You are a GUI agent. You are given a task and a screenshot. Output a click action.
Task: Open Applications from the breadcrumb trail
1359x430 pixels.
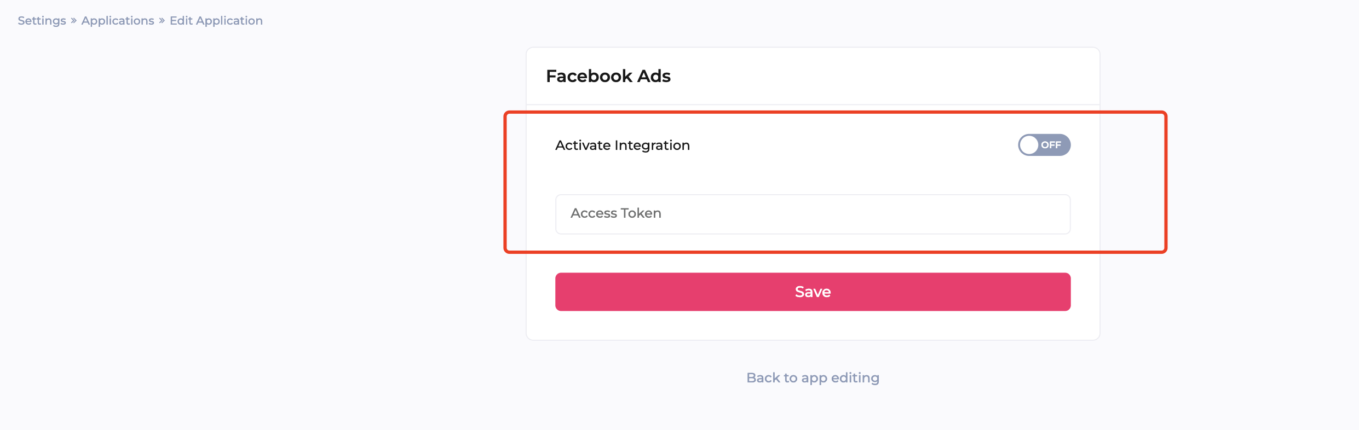118,21
